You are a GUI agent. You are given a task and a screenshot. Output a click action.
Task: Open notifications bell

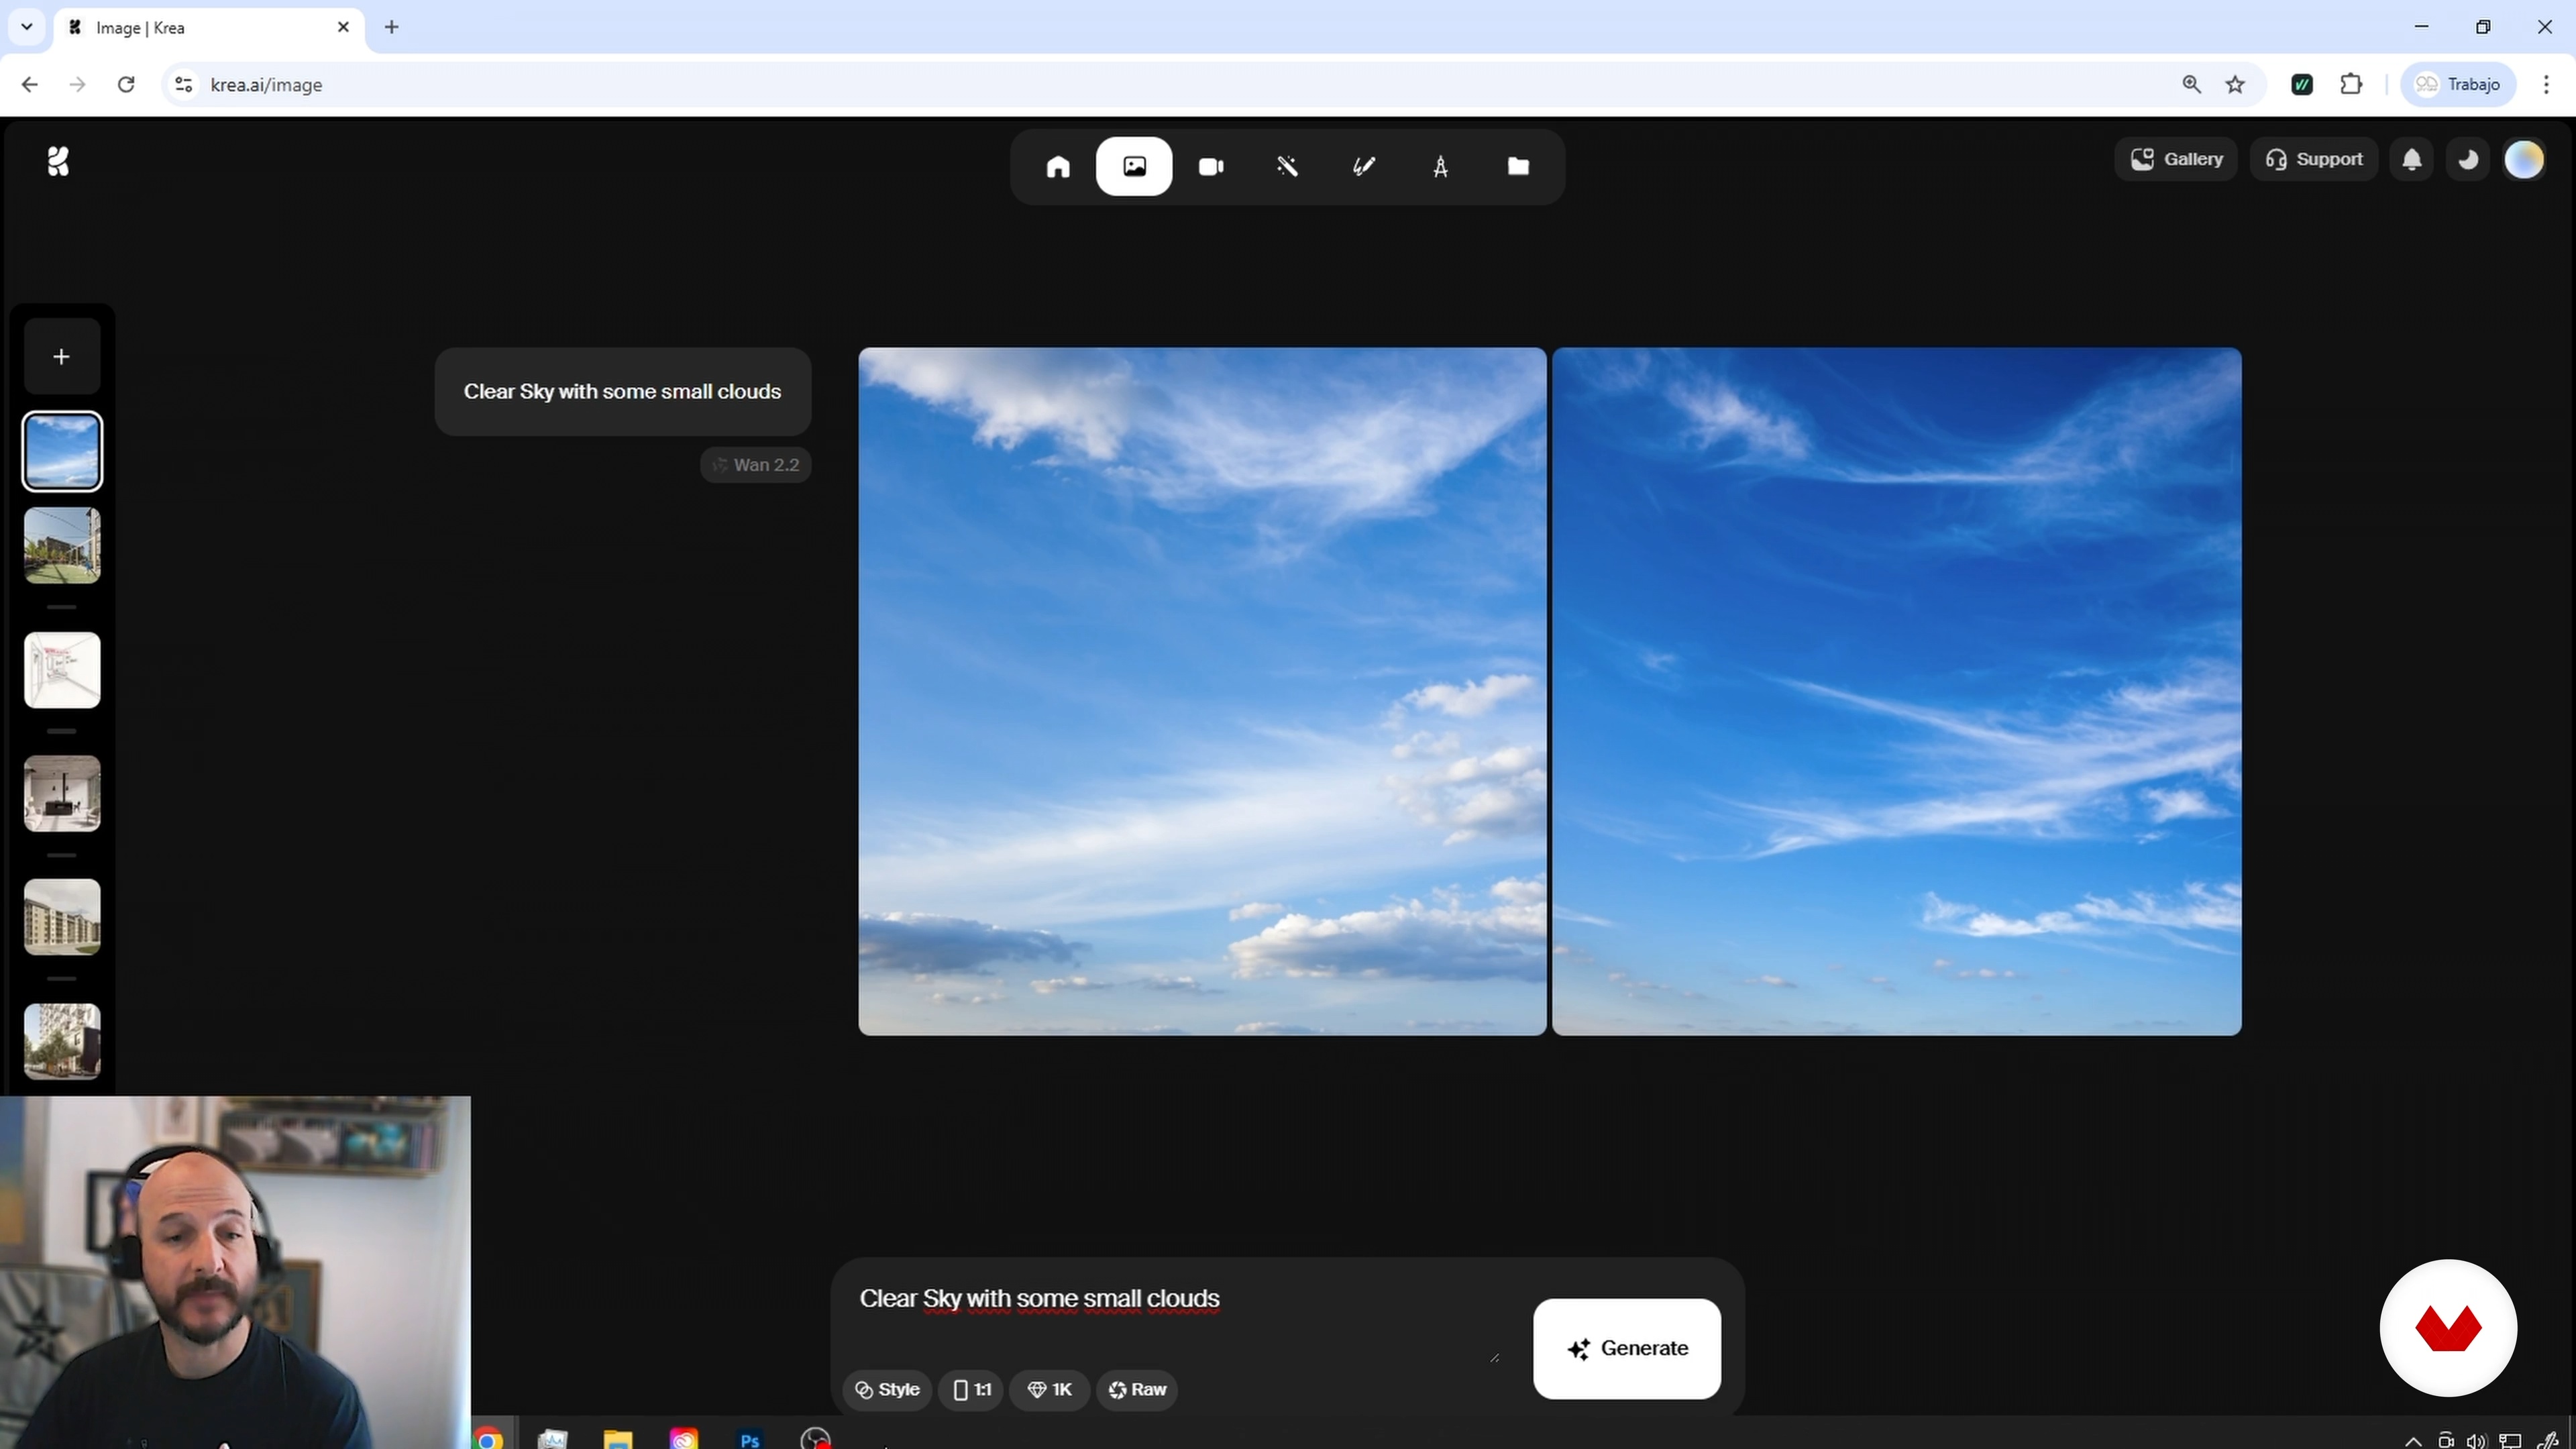[x=2411, y=159]
